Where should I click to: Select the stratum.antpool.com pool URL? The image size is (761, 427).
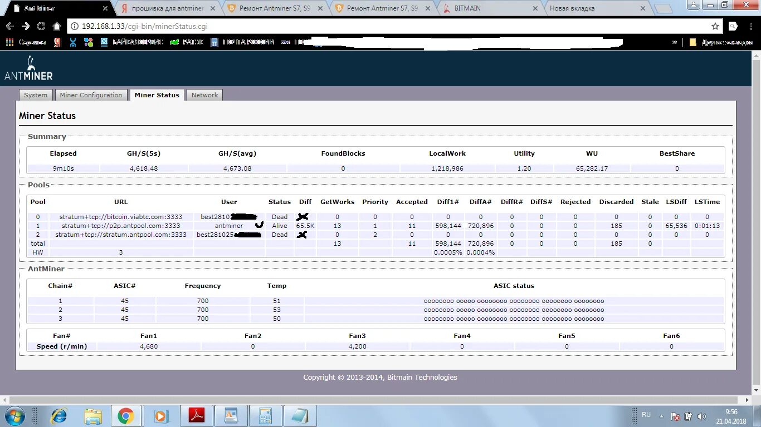[121, 235]
